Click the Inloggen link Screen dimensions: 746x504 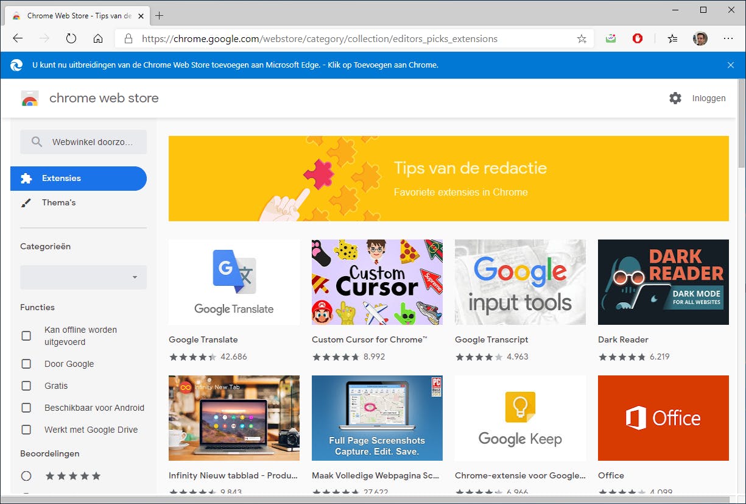[x=709, y=98]
